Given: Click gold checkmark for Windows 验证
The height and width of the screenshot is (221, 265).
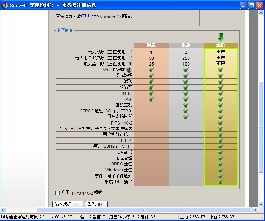Looking at the screenshot, I should [x=221, y=170].
